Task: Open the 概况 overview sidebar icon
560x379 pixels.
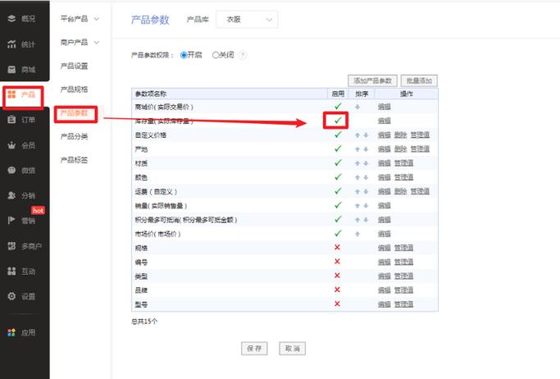Action: [11, 19]
